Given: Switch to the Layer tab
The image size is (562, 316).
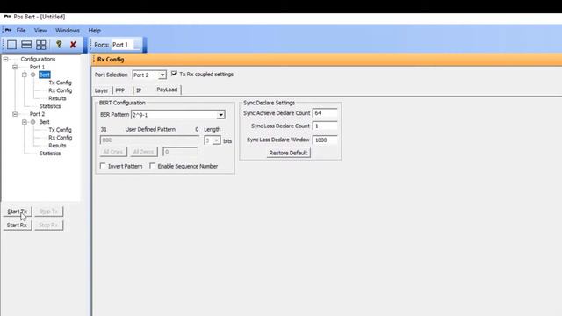Looking at the screenshot, I should pos(102,90).
